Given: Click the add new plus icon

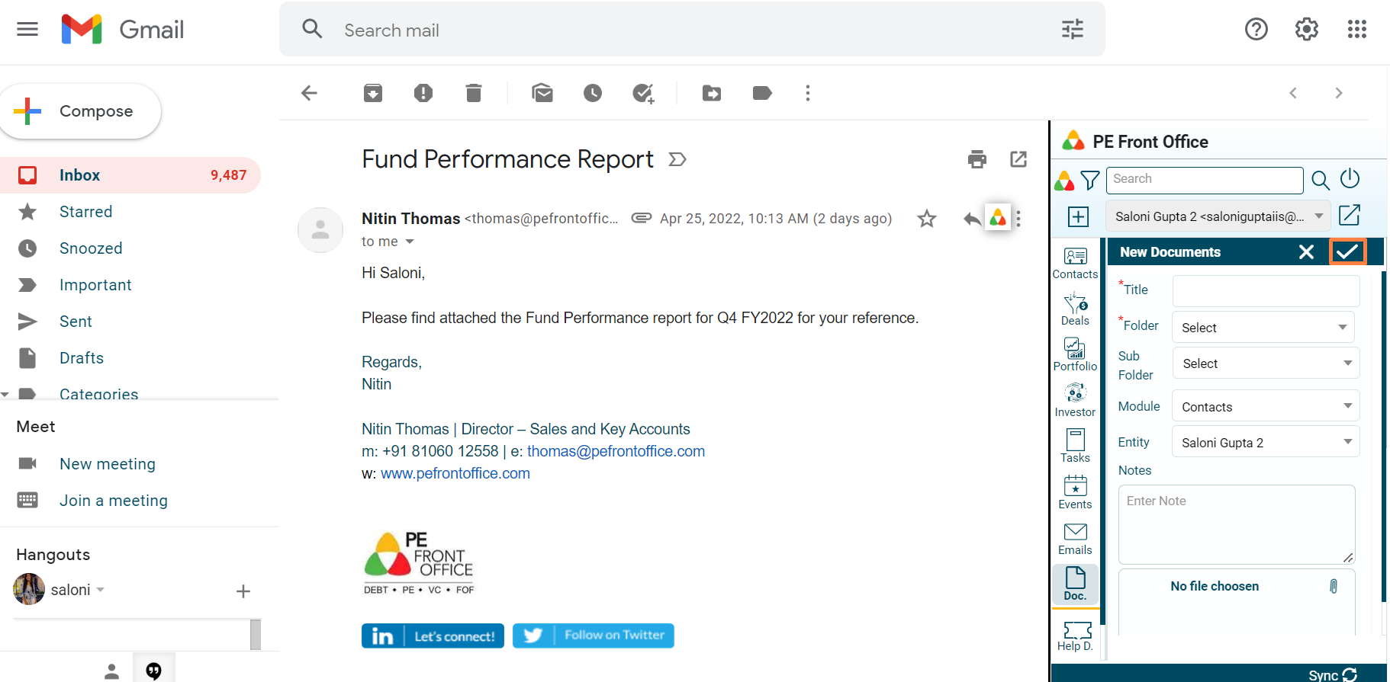Looking at the screenshot, I should (x=1078, y=216).
